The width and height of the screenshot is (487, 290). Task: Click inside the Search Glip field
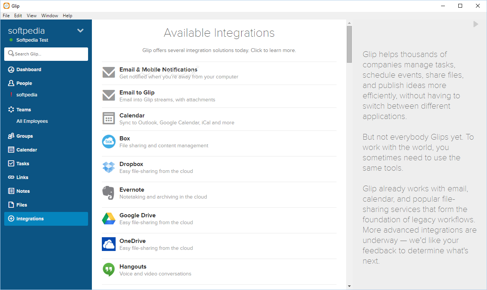[46, 54]
